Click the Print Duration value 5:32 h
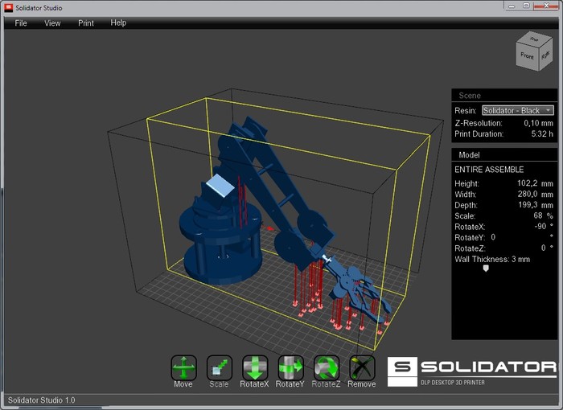Viewport: 563px width, 410px height. tap(542, 134)
